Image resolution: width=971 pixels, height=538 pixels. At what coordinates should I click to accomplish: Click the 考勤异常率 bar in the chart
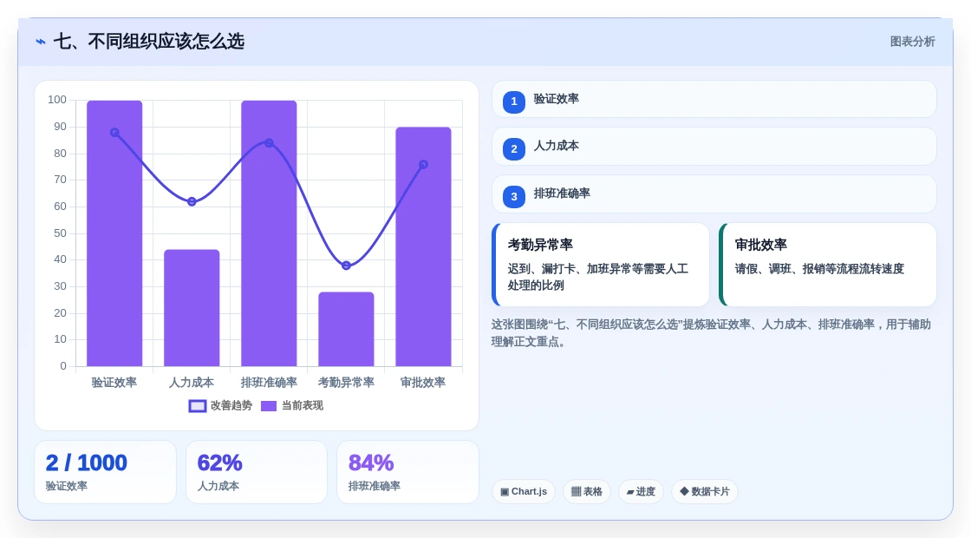[x=346, y=329]
